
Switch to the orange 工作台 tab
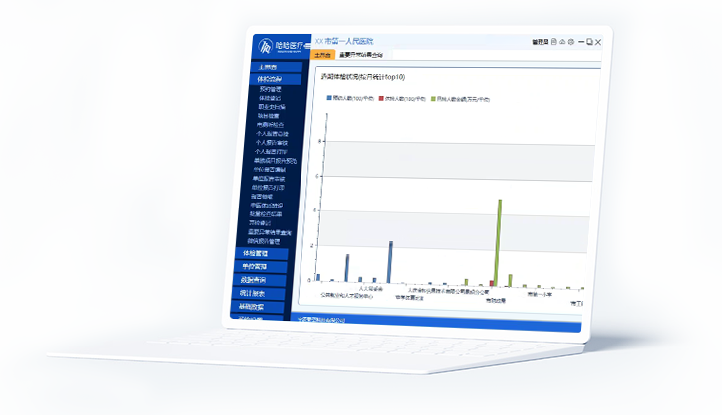[322, 54]
